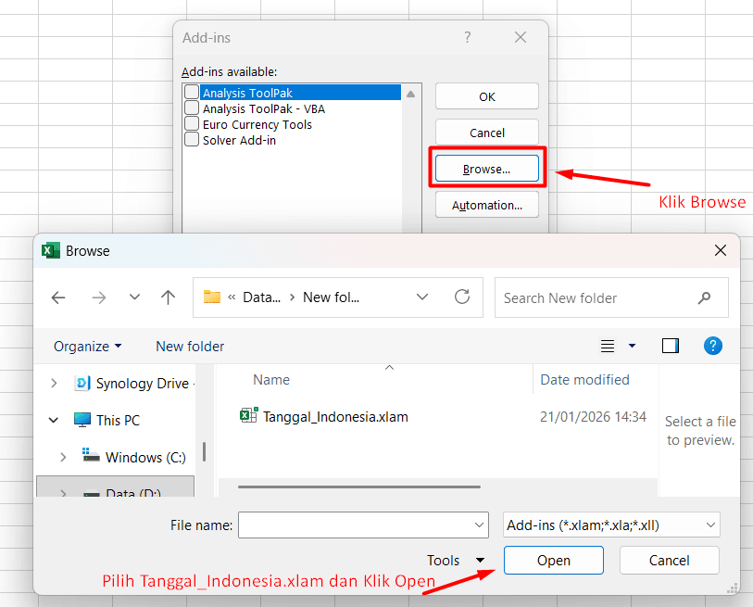Click the Refresh icon beside address bar

tap(462, 297)
